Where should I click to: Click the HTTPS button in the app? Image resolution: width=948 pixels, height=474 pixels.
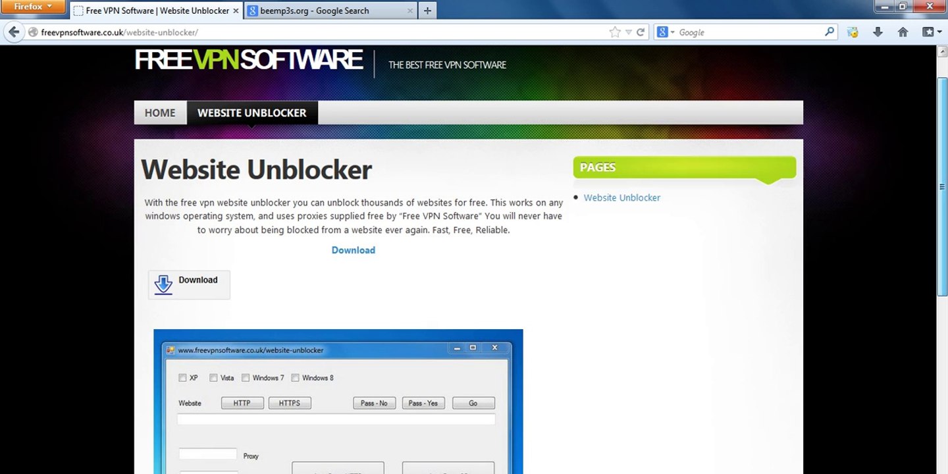tap(290, 403)
